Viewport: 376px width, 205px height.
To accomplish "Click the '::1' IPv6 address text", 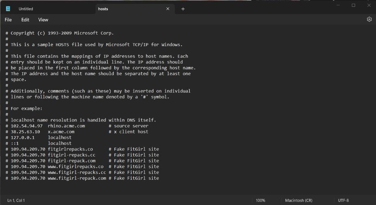I will tap(15, 143).
